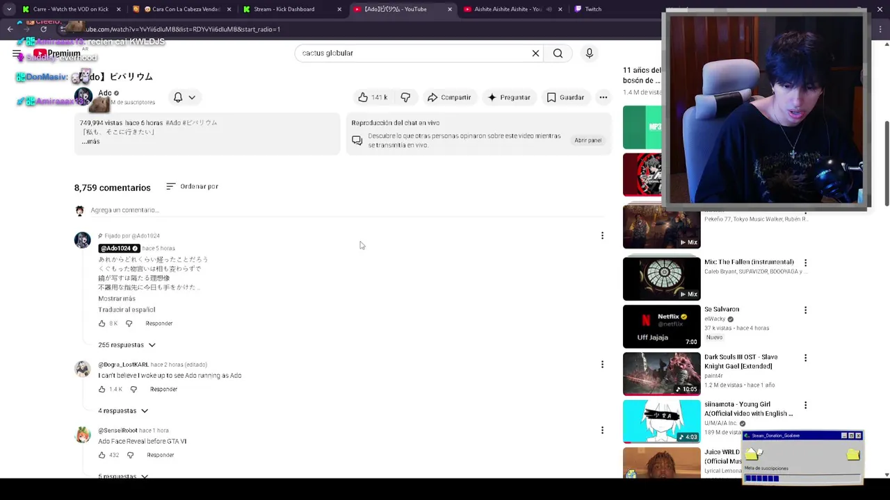Open options for Mix: The Fallen video
Screen dimensions: 890x500
805,263
